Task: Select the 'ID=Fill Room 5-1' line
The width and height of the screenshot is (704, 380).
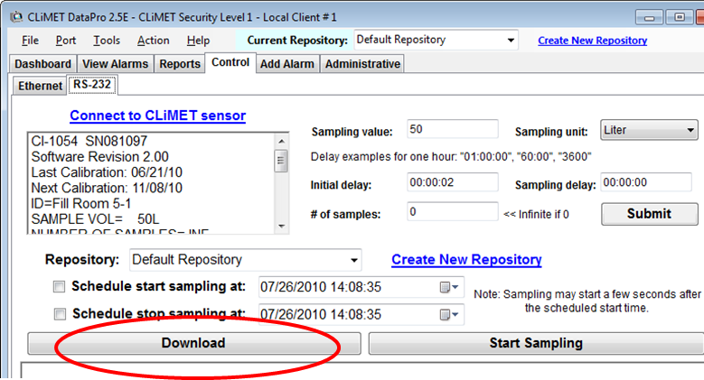Action: pos(80,204)
